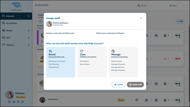
Task: Click the Staff Admin badge
Action: pos(21,97)
